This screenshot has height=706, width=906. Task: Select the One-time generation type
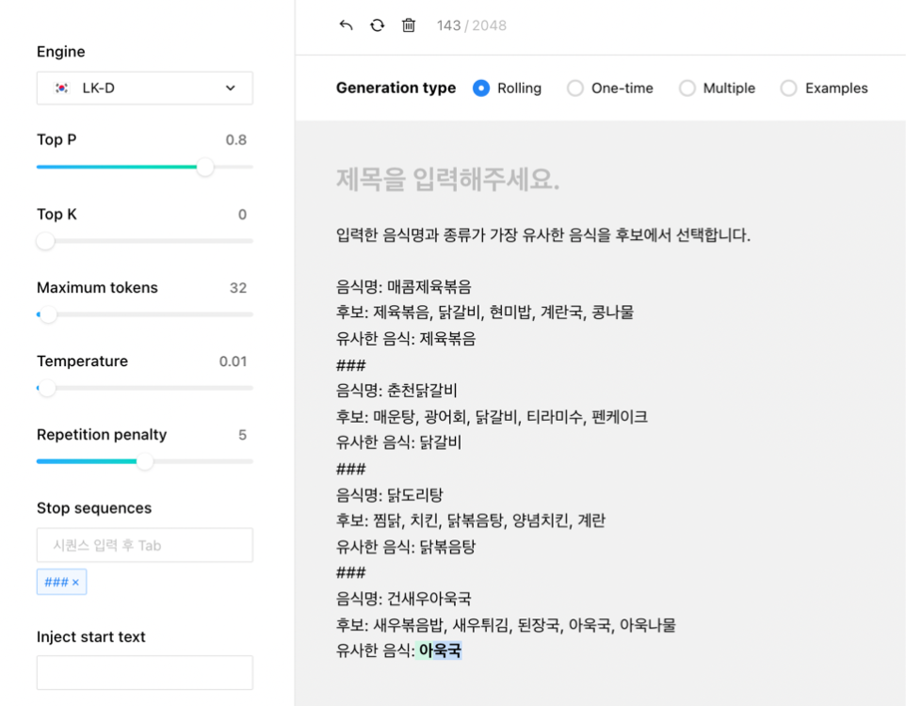tap(574, 88)
